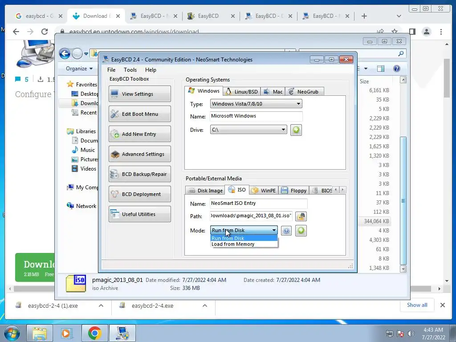Viewport: 456px width, 342px height.
Task: Open Chrome three-dot menu
Action: [x=441, y=32]
